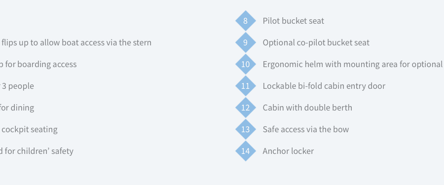Click the 3 people seating text
This screenshot has height=185, width=444.
pos(17,86)
